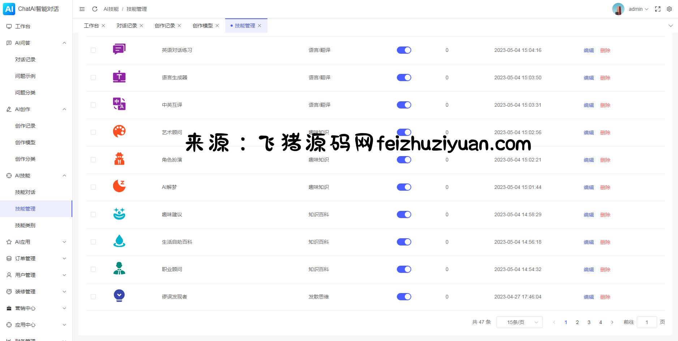Image resolution: width=678 pixels, height=341 pixels.
Task: Click 编辑 for 语言生成器 row
Action: click(588, 78)
